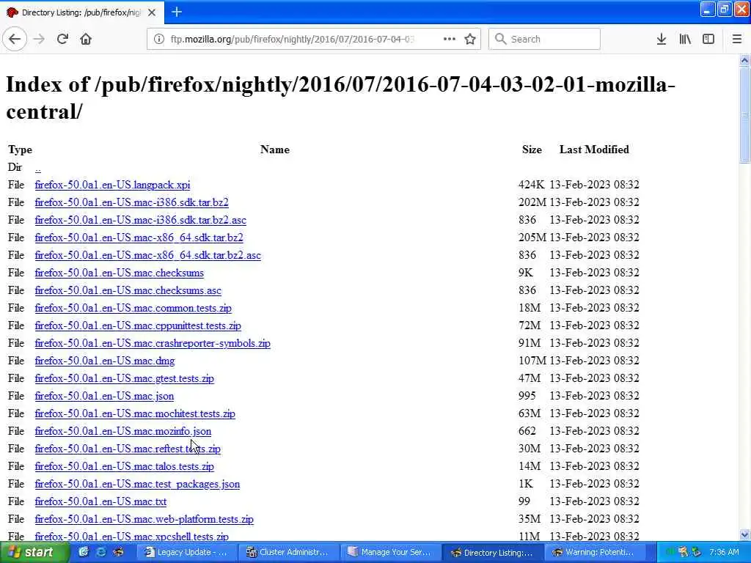Image resolution: width=751 pixels, height=563 pixels.
Task: Open firefox-50.0a1.en-US.mac.txt link
Action: [x=100, y=501]
